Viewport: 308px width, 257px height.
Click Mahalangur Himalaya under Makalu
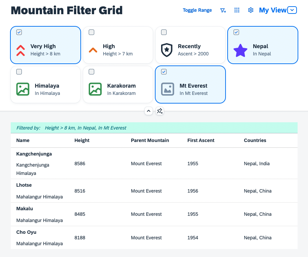(x=39, y=221)
